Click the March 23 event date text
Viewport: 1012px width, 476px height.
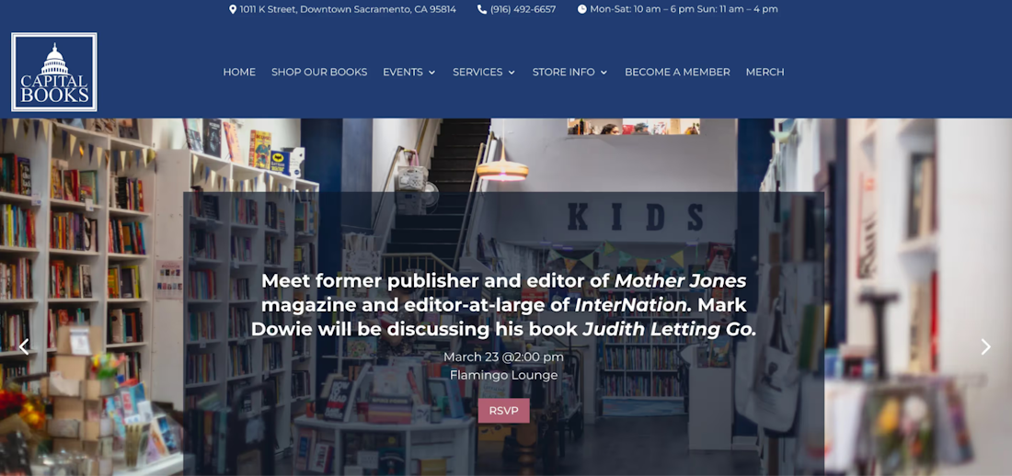pos(503,357)
